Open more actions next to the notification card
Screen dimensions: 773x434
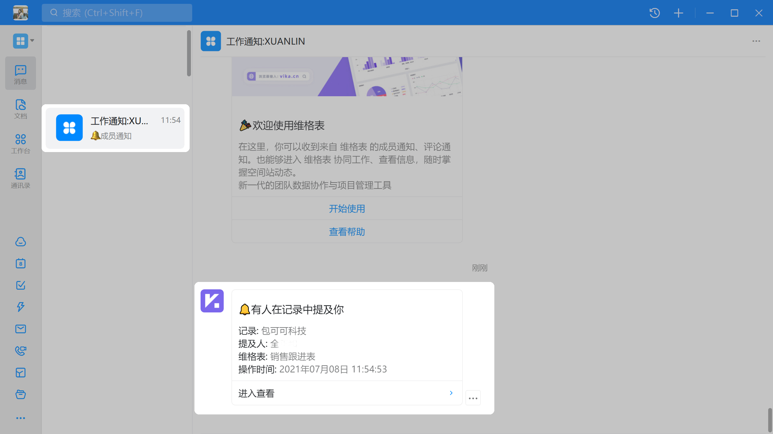473,398
